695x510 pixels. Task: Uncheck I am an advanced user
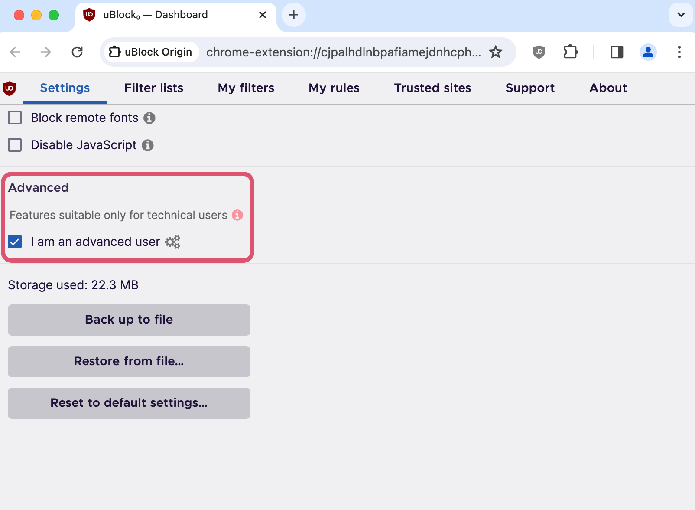tap(15, 242)
